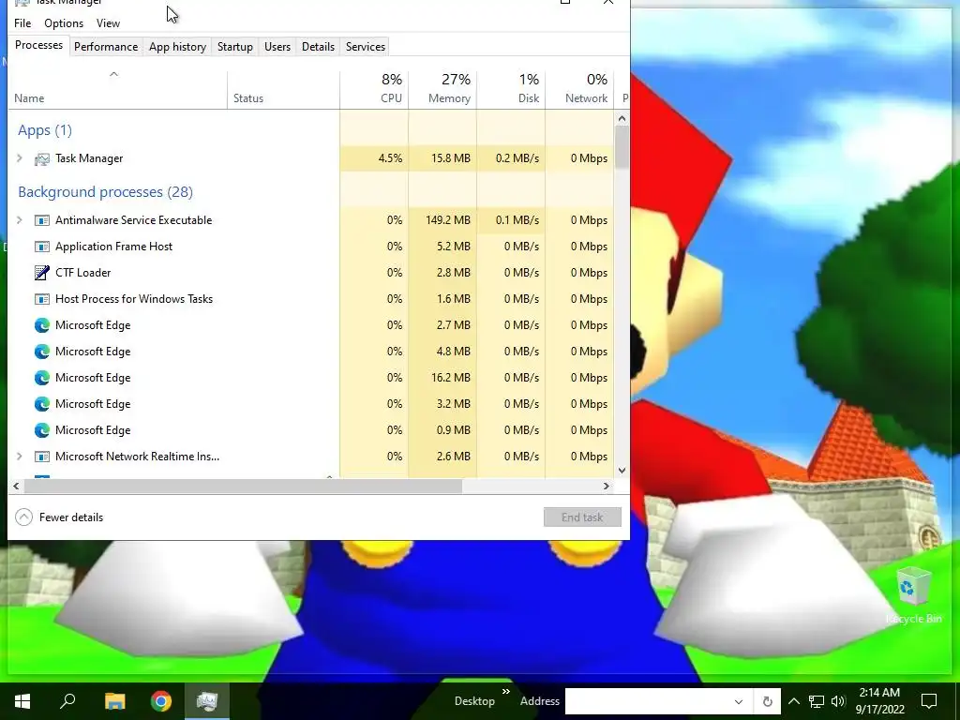Select the Processes tab
The image size is (960, 720).
coord(38,45)
